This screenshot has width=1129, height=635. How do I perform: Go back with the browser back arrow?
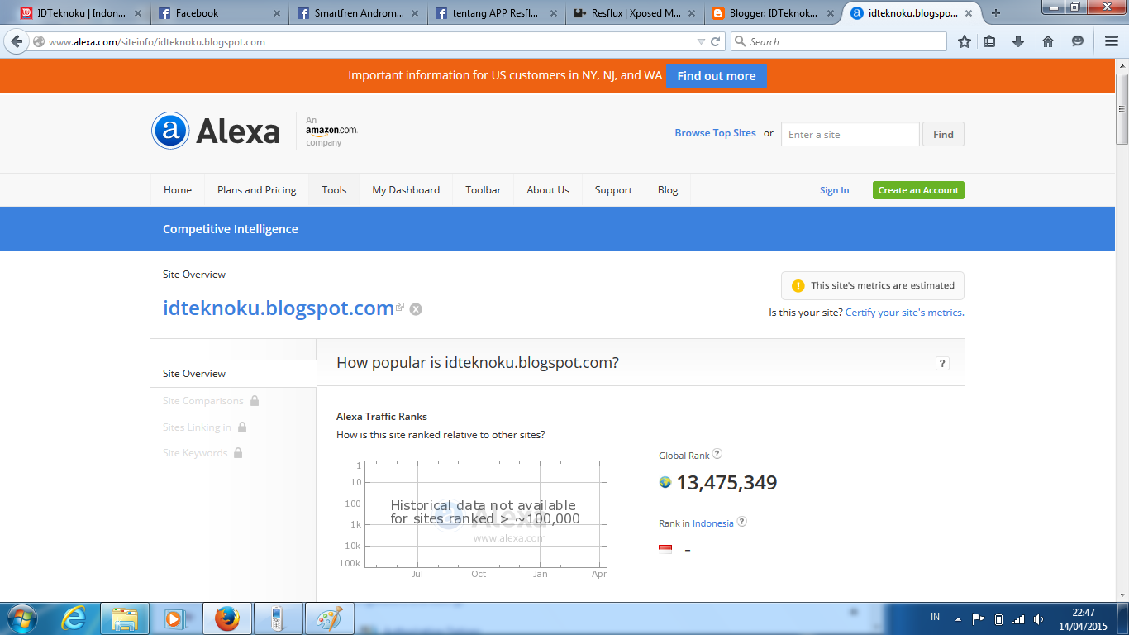(x=16, y=41)
